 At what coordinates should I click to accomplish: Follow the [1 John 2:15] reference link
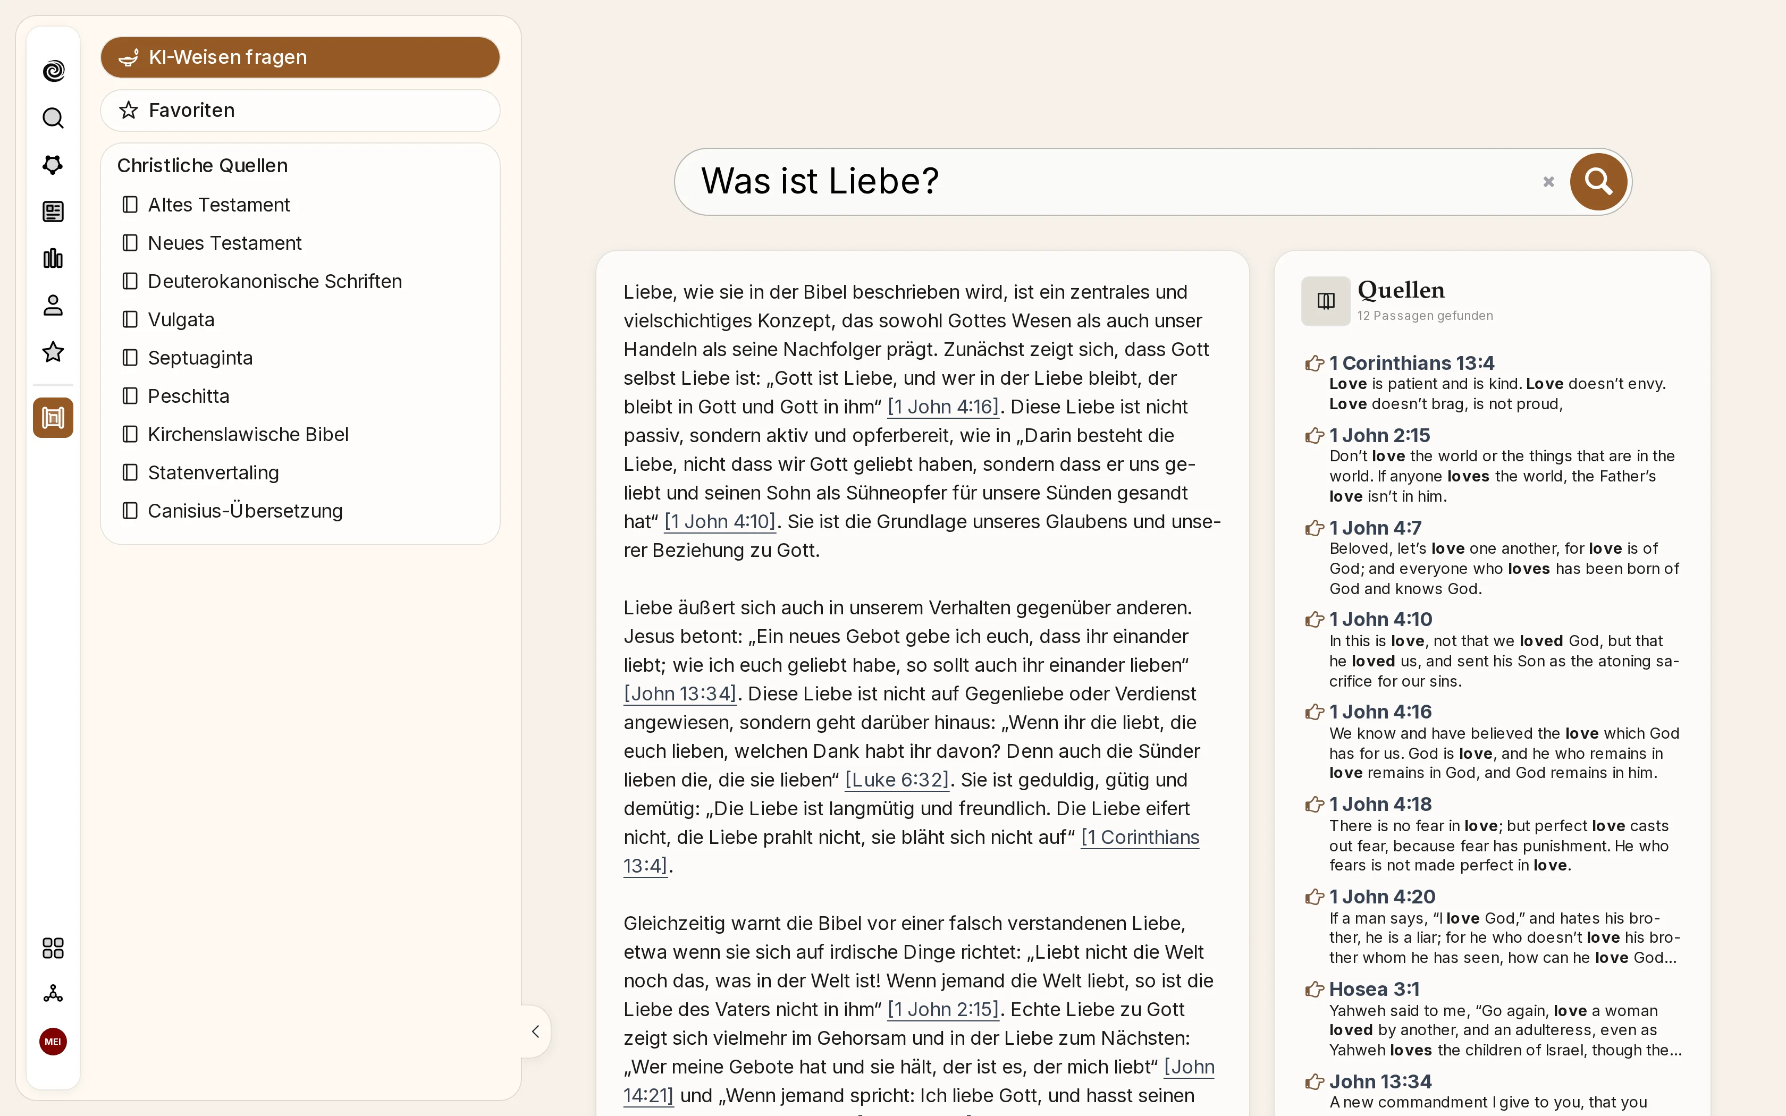click(x=943, y=1010)
